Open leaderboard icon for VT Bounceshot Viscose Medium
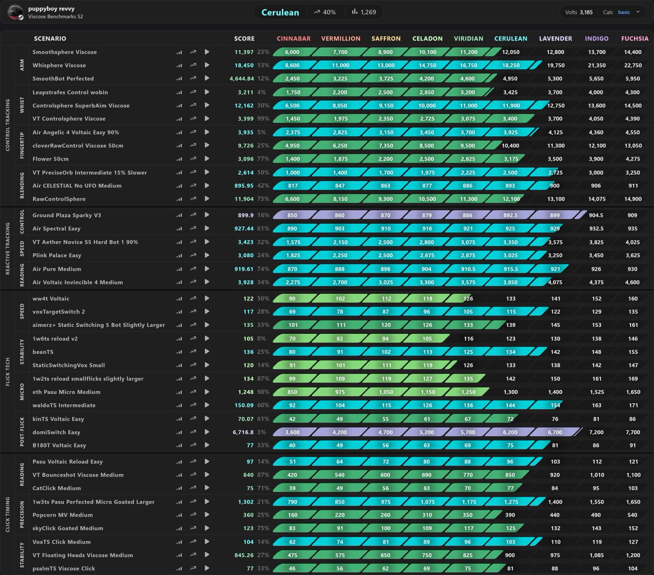 click(x=179, y=475)
